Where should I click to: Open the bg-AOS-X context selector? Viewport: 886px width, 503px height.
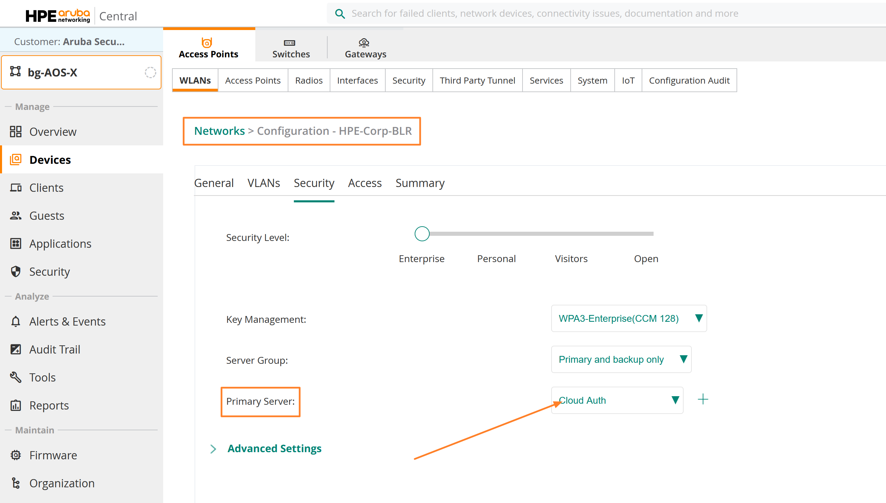[x=82, y=72]
